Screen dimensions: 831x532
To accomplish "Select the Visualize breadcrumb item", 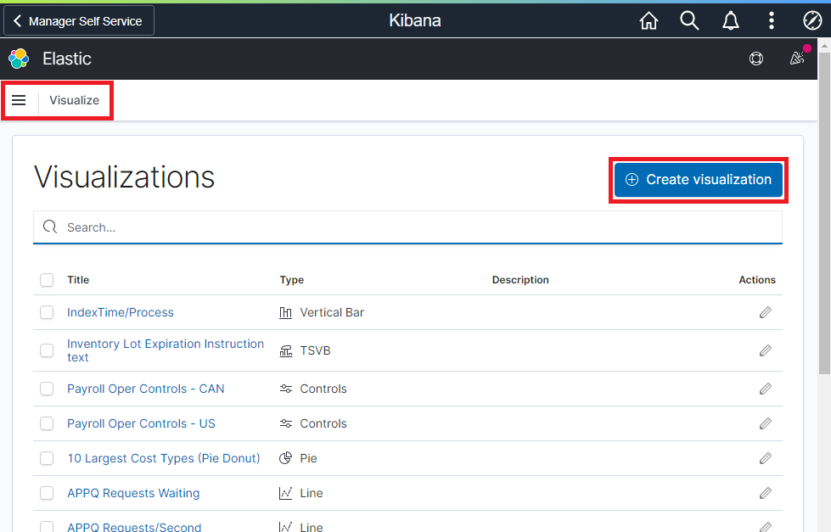I will [74, 100].
